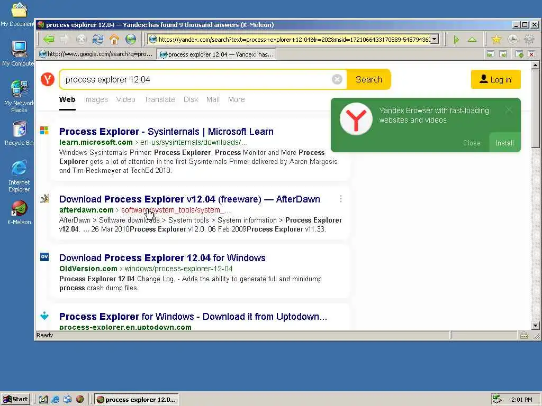Click the globe search toolbar icon
Image resolution: width=542 pixels, height=406 pixels.
point(131,39)
